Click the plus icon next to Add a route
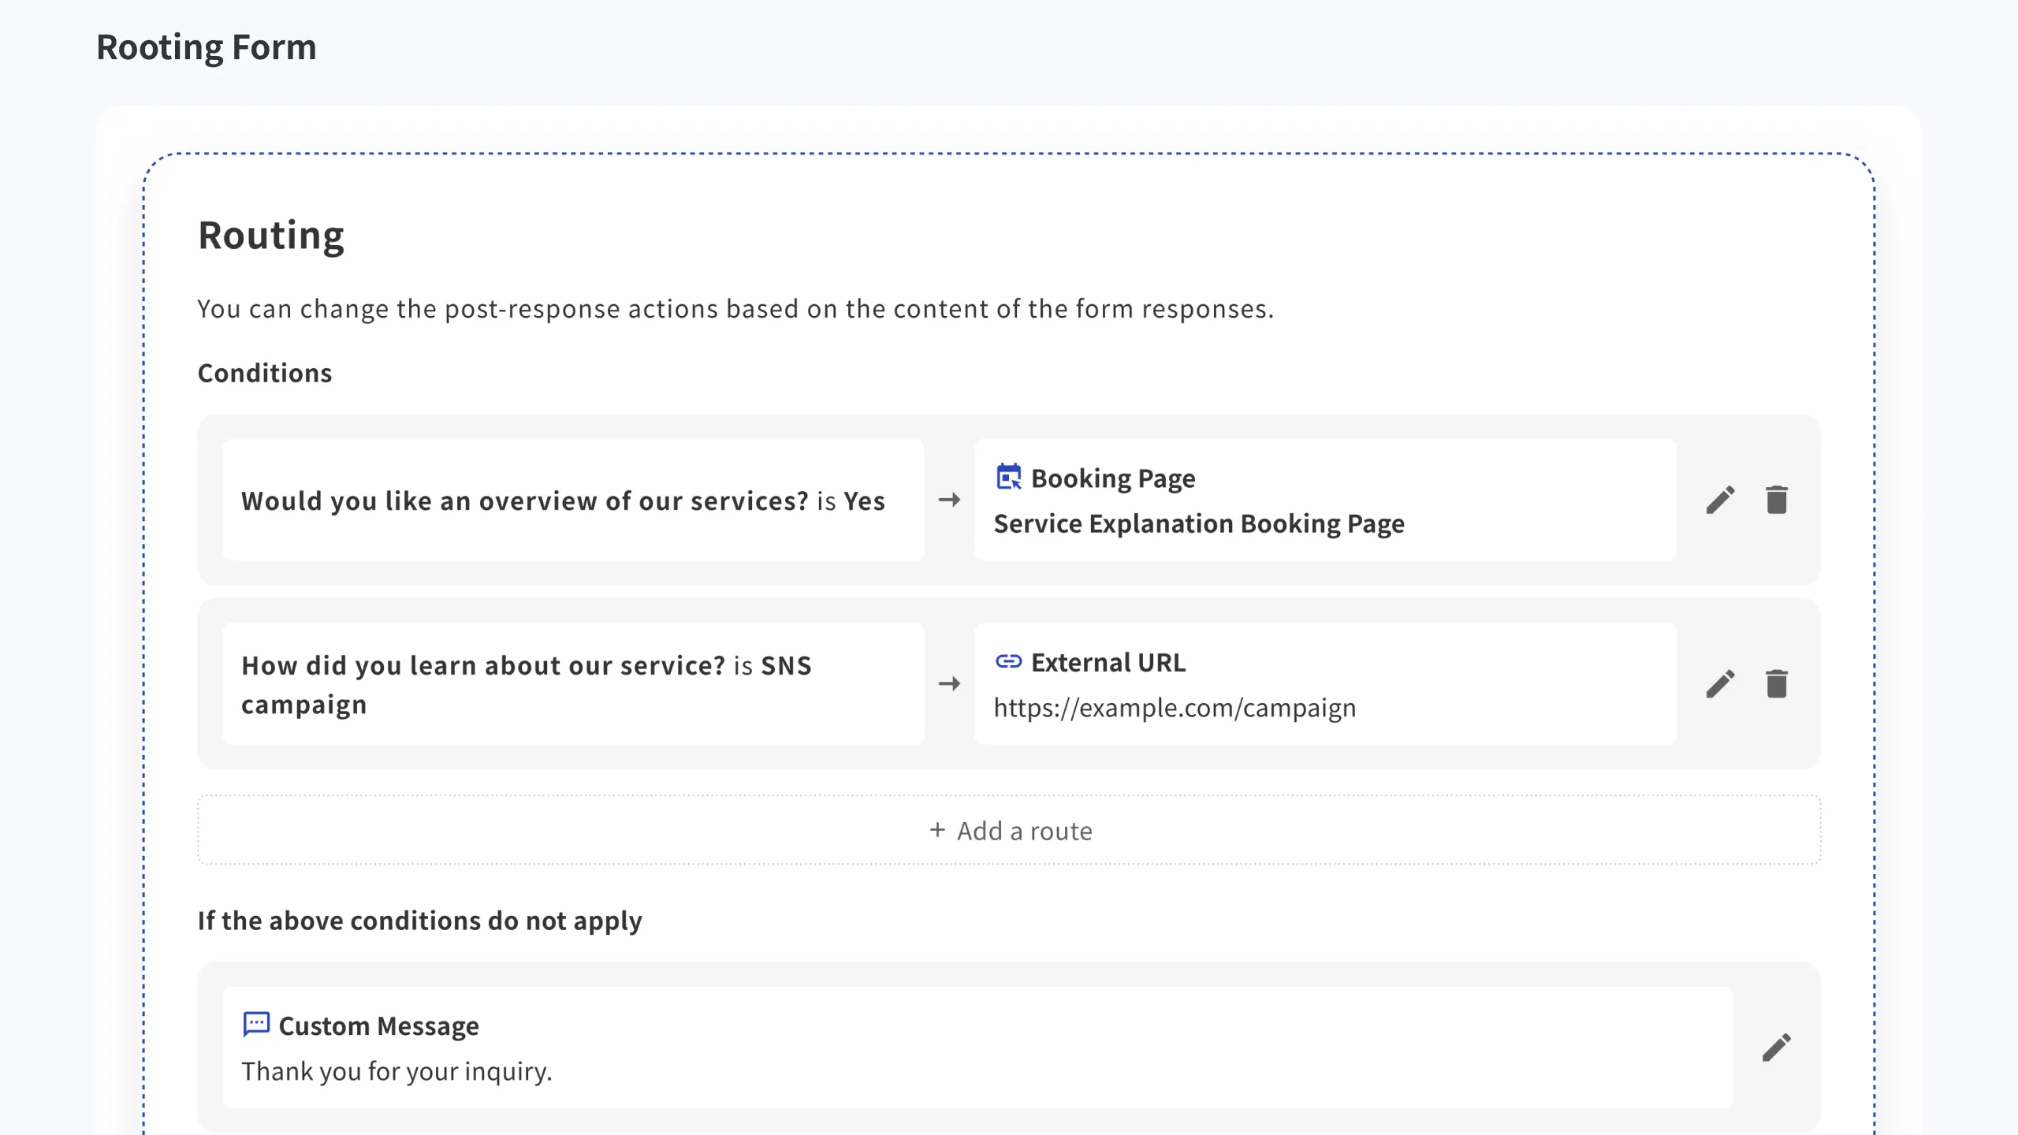Viewport: 2018px width, 1135px height. point(936,830)
